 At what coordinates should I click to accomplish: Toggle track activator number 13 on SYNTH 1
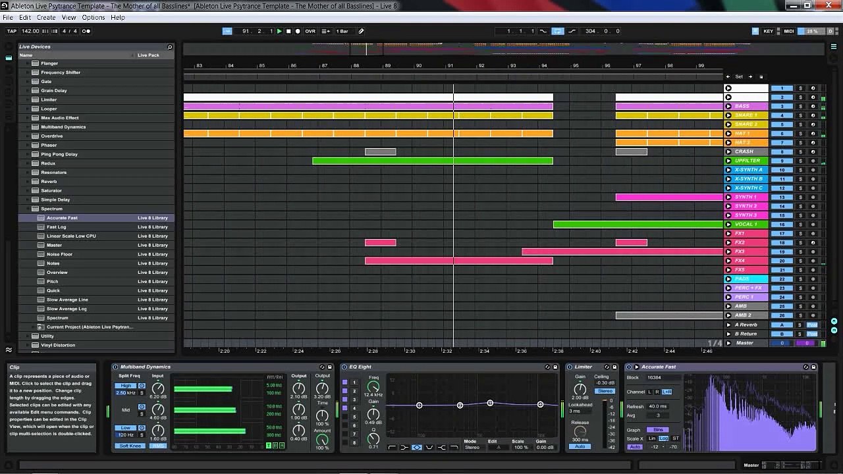point(782,197)
